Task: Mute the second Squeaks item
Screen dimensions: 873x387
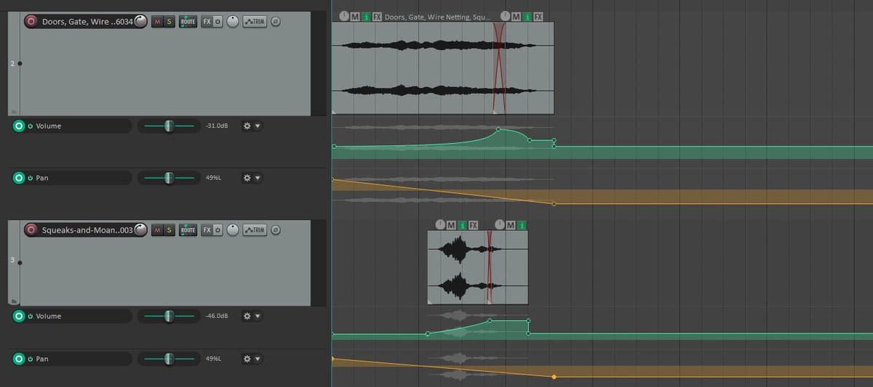Action: pyautogui.click(x=511, y=225)
